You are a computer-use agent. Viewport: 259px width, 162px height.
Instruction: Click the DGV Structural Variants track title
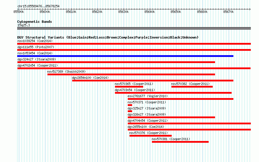click(108, 37)
